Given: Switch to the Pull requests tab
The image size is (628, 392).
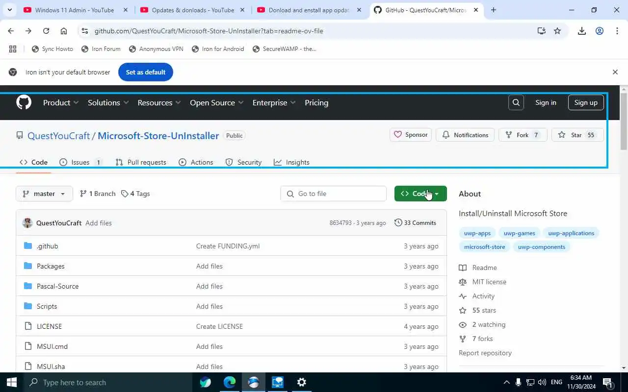Looking at the screenshot, I should click(141, 162).
